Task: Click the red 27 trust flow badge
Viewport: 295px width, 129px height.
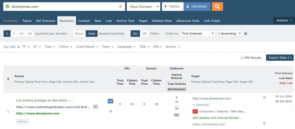Action: [195, 111]
